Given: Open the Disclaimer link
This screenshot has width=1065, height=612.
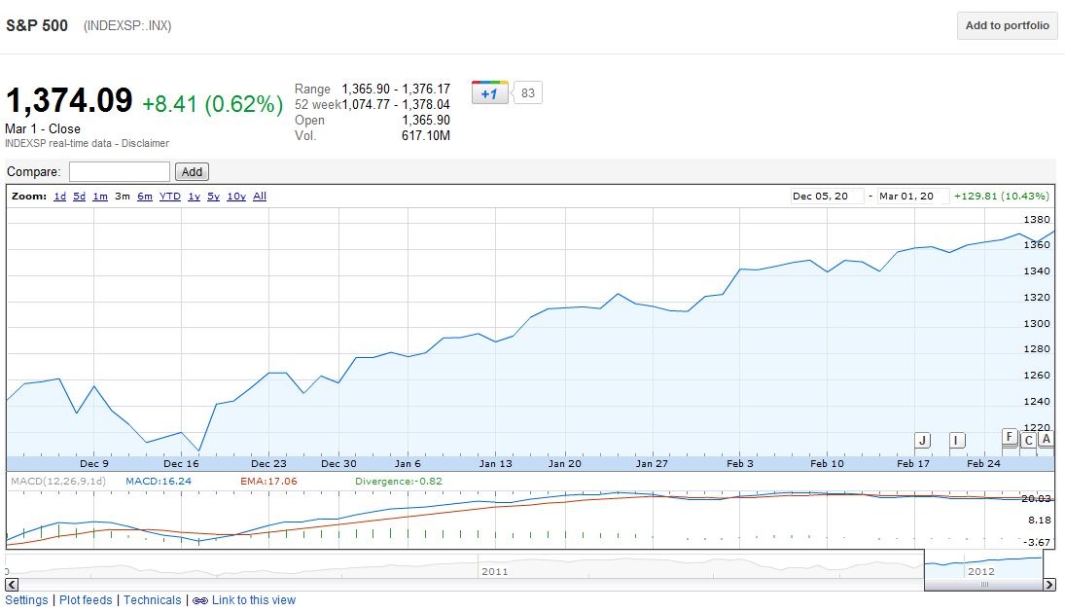Looking at the screenshot, I should pos(145,143).
